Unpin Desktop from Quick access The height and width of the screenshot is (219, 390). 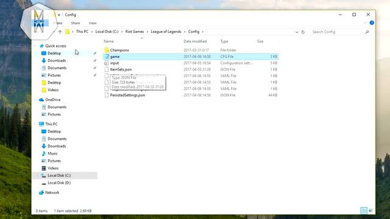[x=95, y=53]
